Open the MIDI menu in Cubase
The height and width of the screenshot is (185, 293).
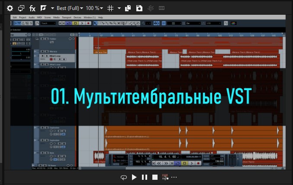click(x=39, y=17)
